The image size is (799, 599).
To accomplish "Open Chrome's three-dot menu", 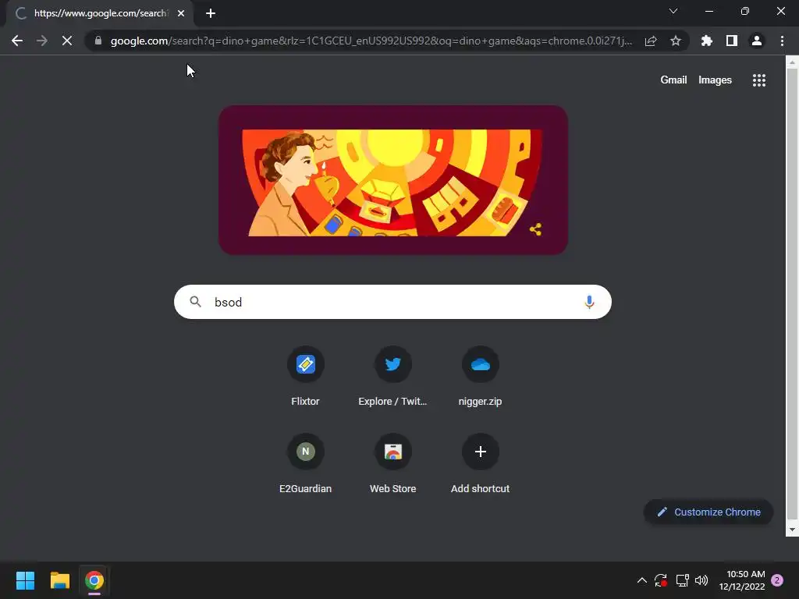I will [x=782, y=41].
